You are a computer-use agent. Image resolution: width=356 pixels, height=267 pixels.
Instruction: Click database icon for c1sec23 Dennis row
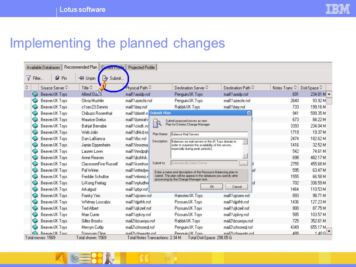[35, 107]
